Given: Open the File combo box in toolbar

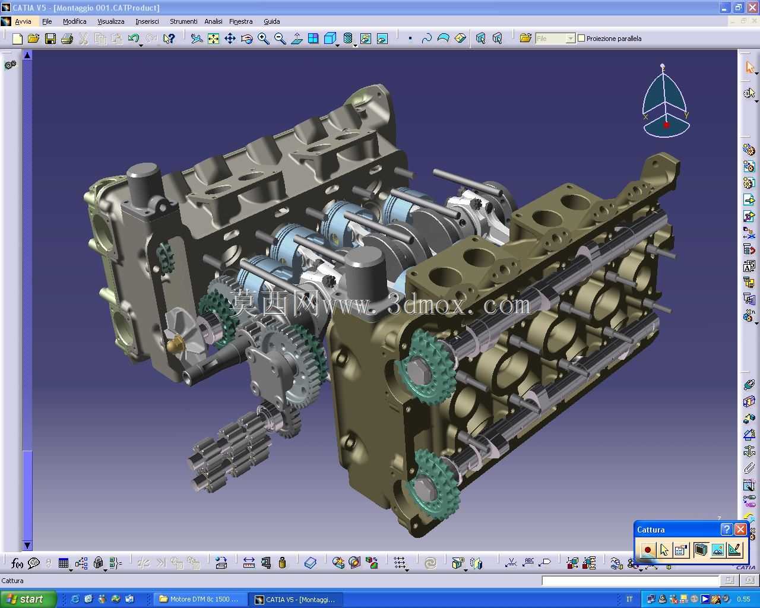Looking at the screenshot, I should coord(555,39).
